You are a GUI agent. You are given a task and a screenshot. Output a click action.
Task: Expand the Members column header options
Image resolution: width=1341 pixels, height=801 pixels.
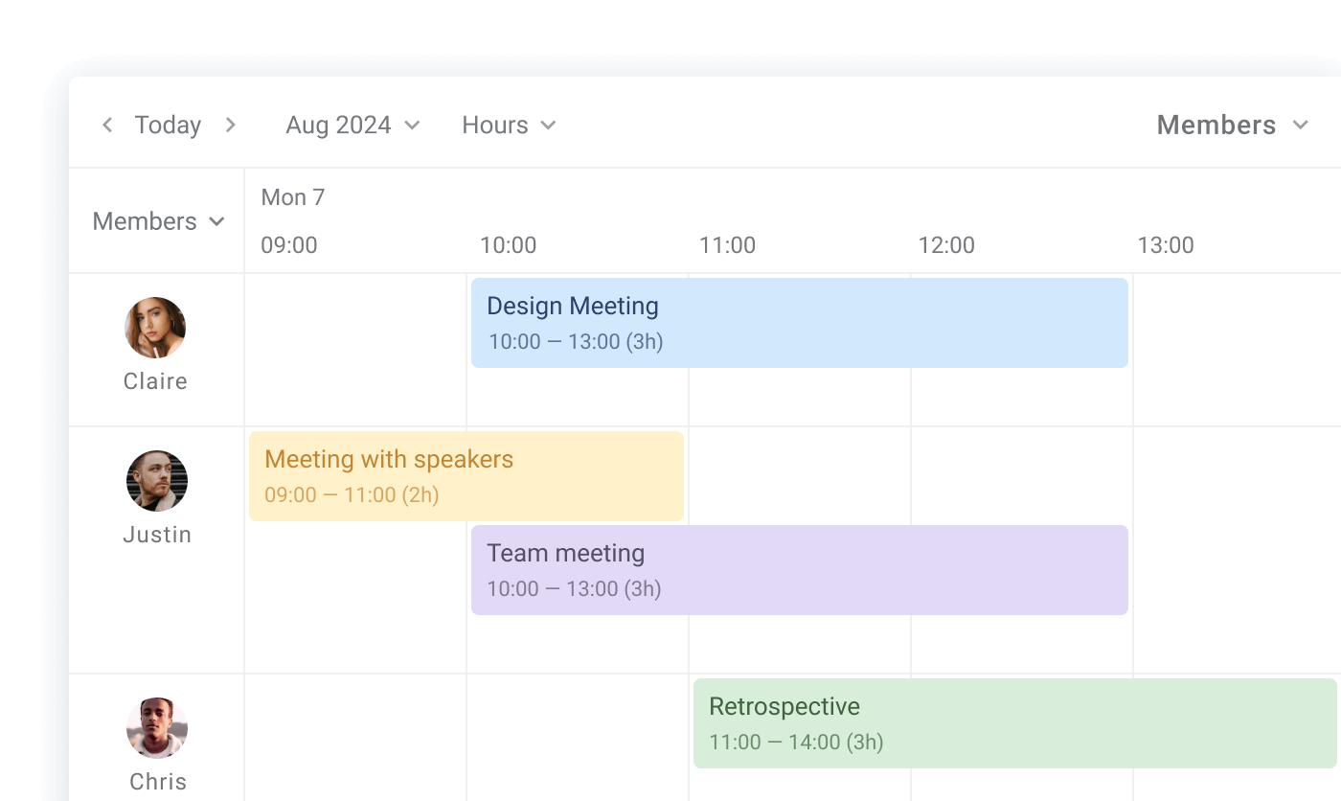158,221
